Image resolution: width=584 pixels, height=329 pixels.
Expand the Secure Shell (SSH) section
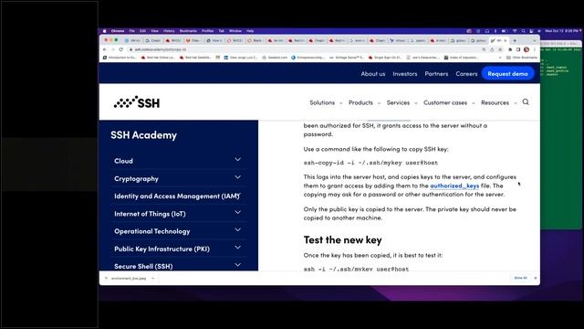(237, 265)
